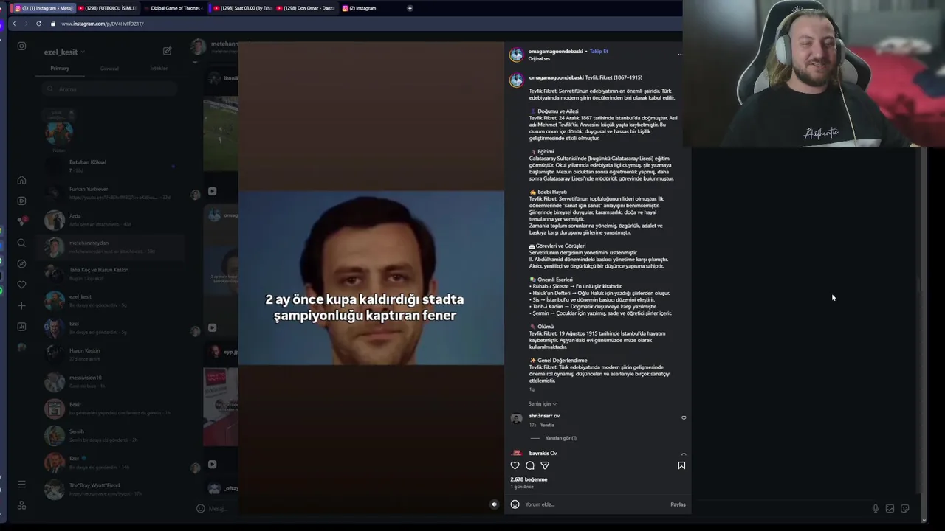
Task: Follow the account via 'Takip Et'
Action: point(599,52)
